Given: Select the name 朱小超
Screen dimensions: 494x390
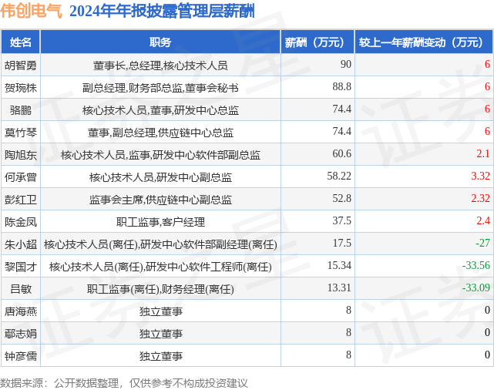Looking at the screenshot, I should [21, 244].
